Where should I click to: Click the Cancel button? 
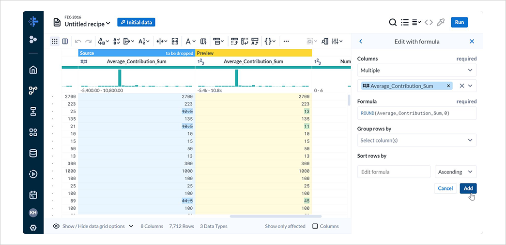pos(445,188)
